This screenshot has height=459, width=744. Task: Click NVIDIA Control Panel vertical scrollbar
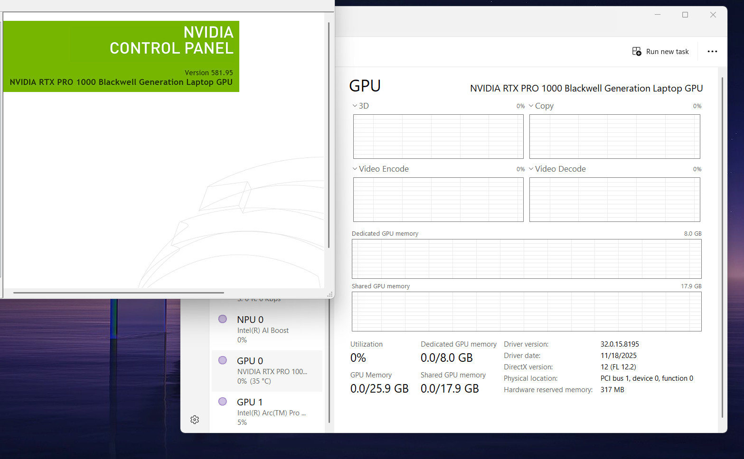pyautogui.click(x=329, y=135)
